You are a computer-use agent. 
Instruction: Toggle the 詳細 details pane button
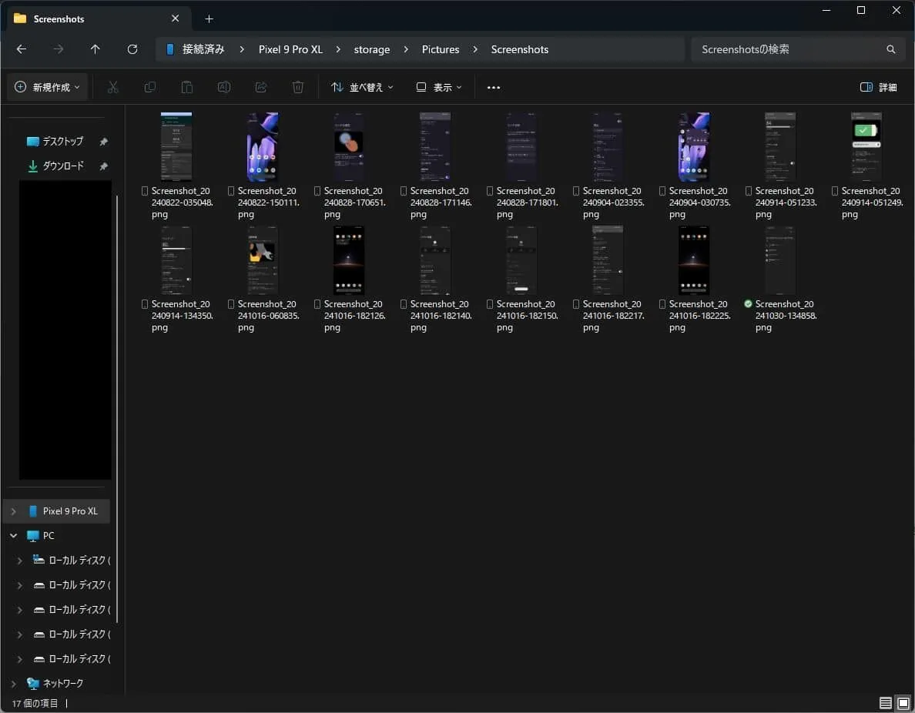pos(879,88)
